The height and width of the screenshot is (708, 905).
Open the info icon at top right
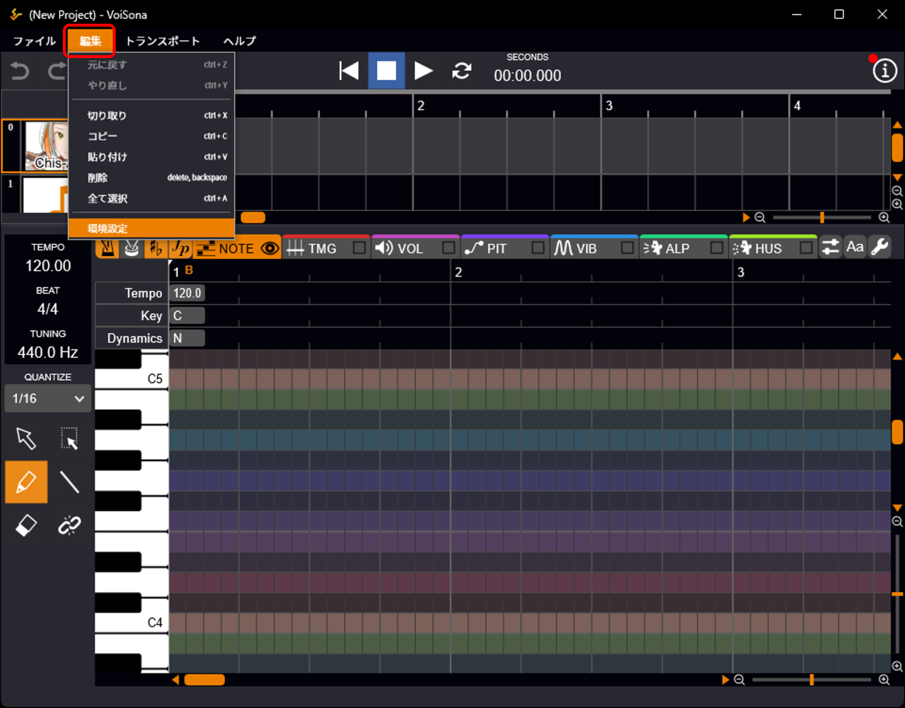coord(884,71)
